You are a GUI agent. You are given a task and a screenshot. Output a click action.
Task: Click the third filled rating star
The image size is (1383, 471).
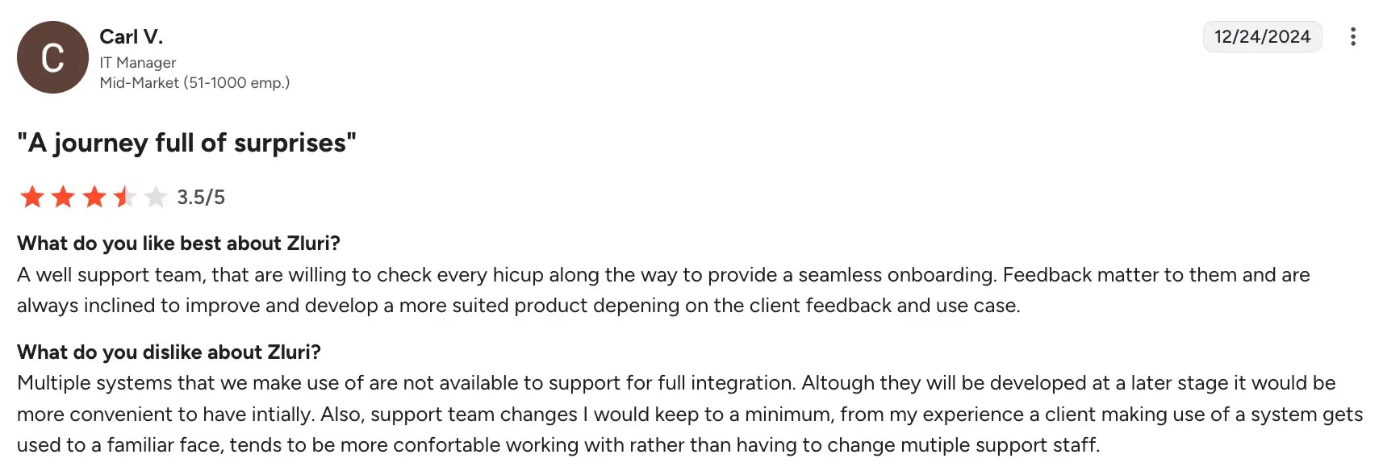94,197
